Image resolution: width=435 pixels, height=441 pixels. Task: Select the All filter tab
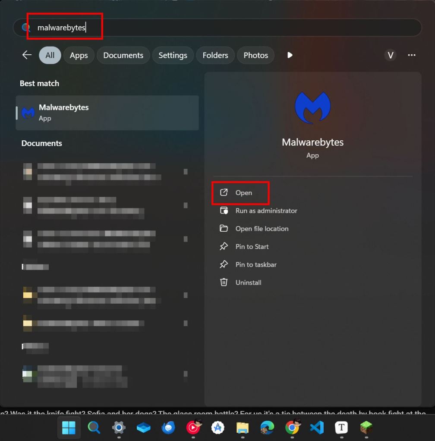point(50,55)
